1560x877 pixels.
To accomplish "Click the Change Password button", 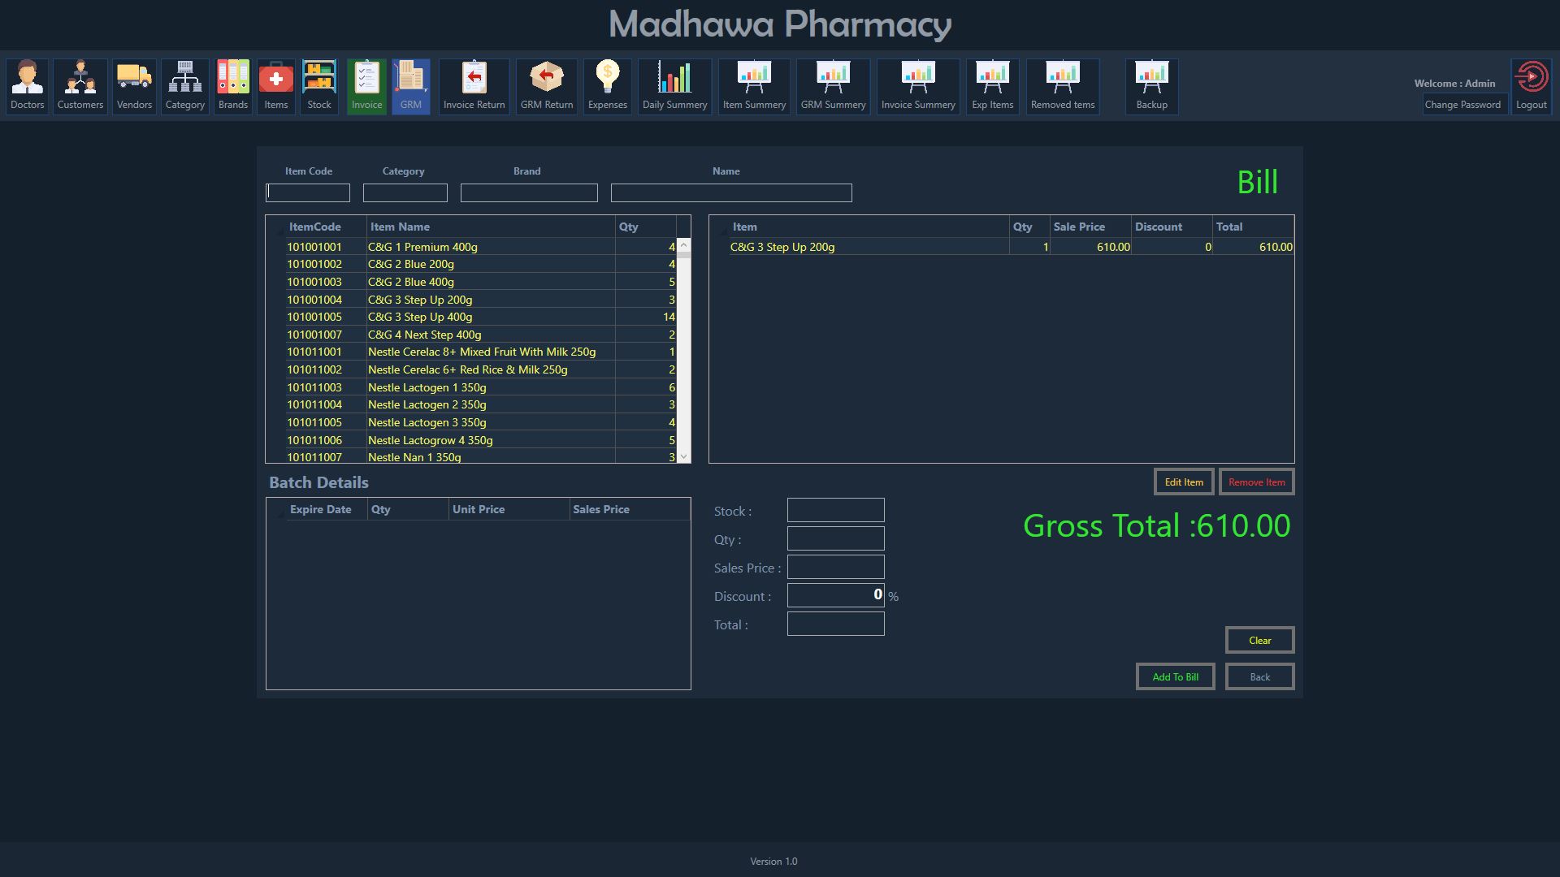I will 1463,105.
